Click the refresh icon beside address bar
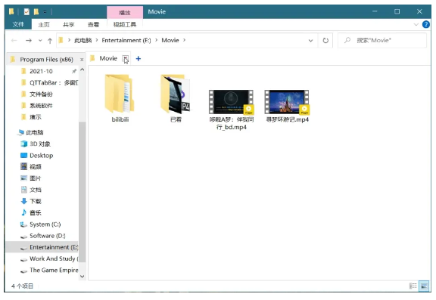 pyautogui.click(x=325, y=41)
